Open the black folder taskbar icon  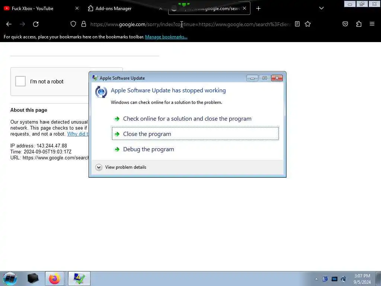click(33, 279)
